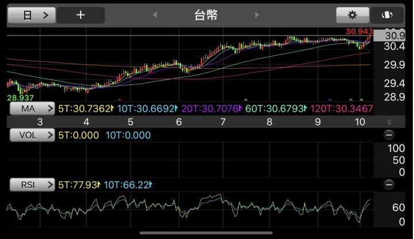Select the 5T:30.7362 moving average value
Viewport: 414px width, 239px height.
pos(86,108)
